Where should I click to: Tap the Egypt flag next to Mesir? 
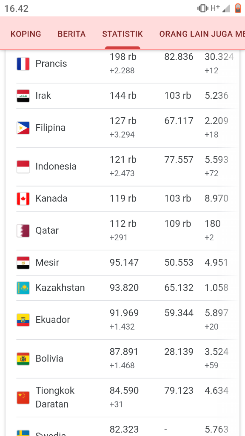(23, 263)
